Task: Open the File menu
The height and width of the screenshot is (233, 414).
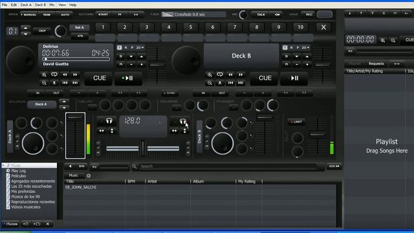Action: click(x=5, y=5)
